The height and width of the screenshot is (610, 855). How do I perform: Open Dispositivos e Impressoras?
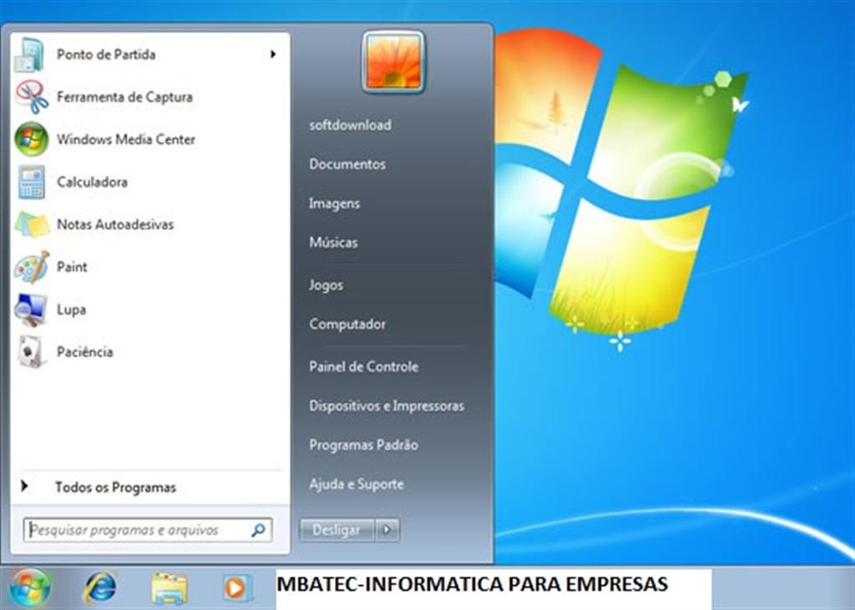(385, 406)
